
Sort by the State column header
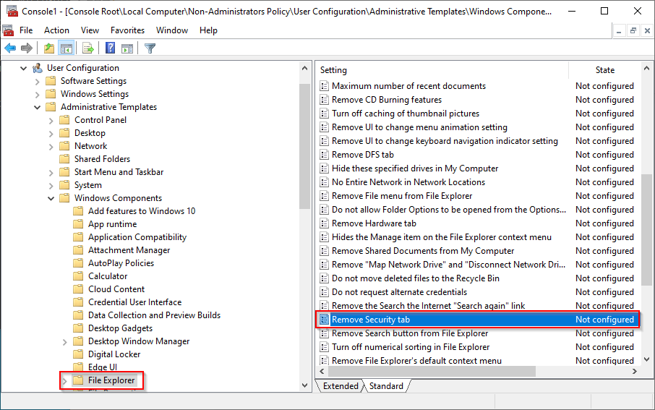pyautogui.click(x=604, y=70)
